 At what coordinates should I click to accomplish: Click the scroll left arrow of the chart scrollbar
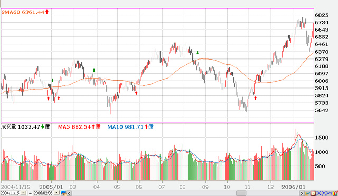coord(69,193)
